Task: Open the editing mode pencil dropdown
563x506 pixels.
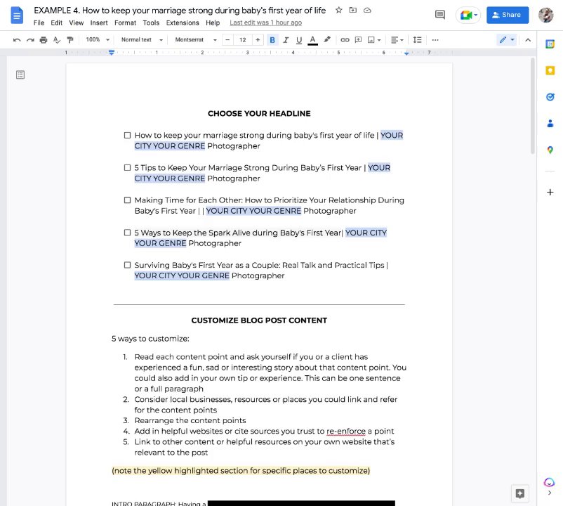Action: 507,40
